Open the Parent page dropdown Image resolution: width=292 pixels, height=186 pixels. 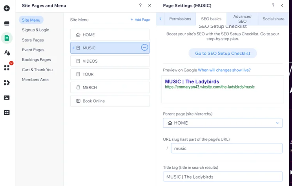[223, 123]
